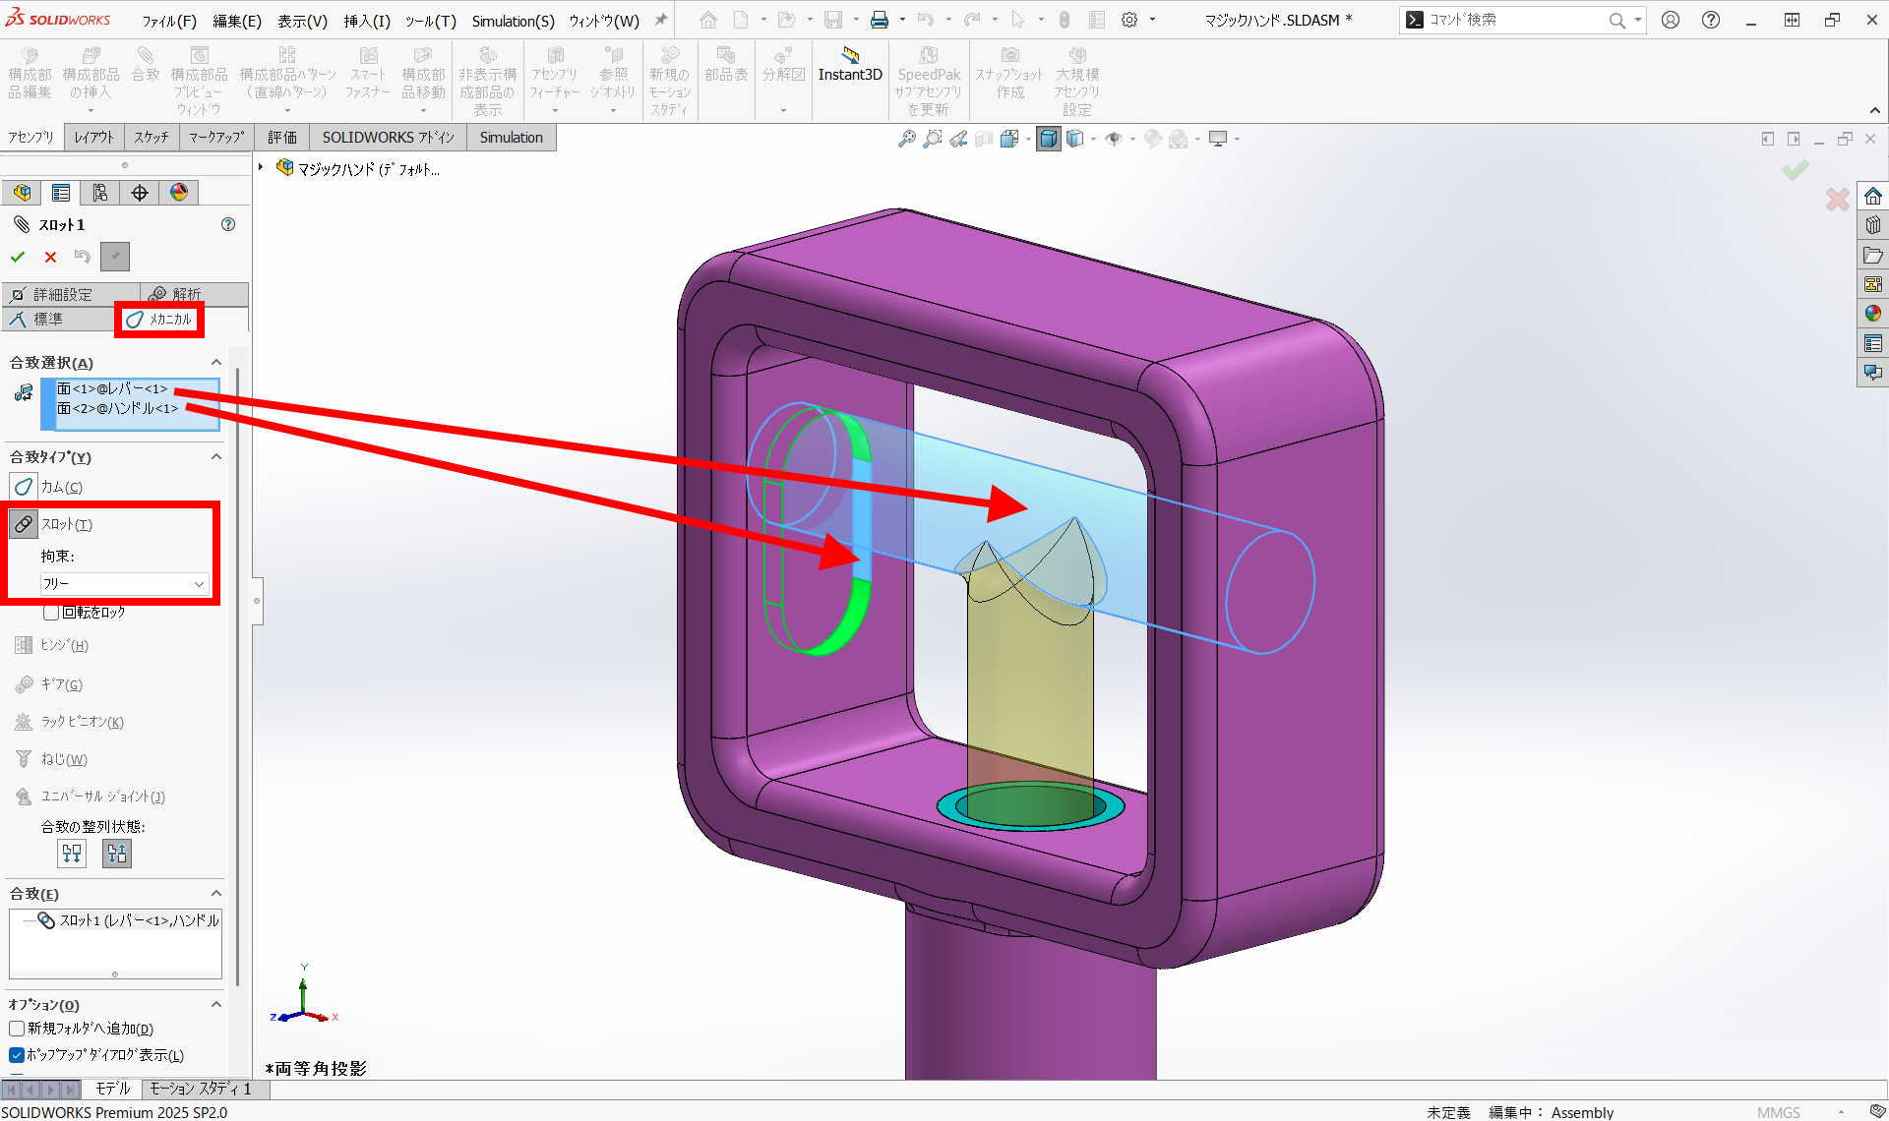
Task: Open PropertyManager panel tab
Action: (61, 193)
